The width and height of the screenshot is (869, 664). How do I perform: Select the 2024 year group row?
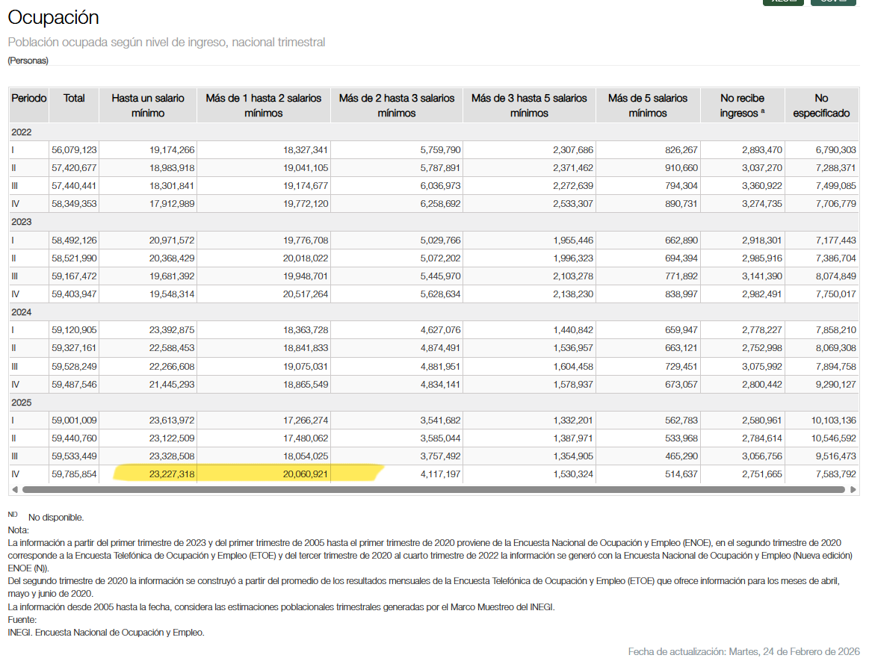434,311
